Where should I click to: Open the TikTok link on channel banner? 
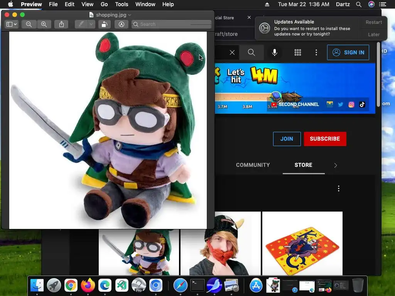click(362, 104)
